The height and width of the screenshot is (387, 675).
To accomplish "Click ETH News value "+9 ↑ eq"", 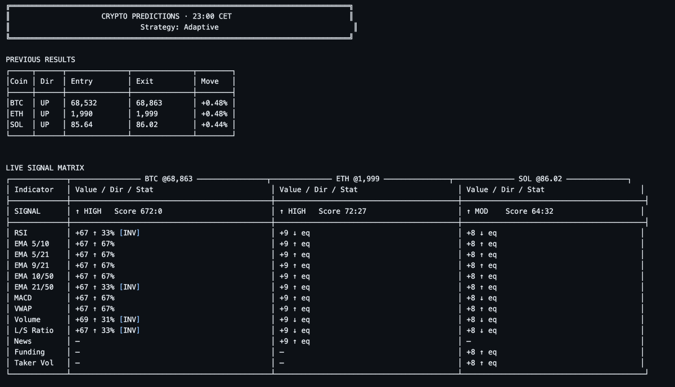I will 295,341.
